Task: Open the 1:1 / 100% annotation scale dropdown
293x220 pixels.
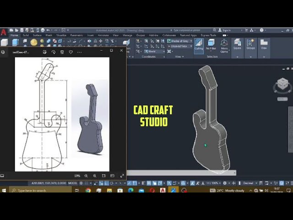Action: coord(214,183)
